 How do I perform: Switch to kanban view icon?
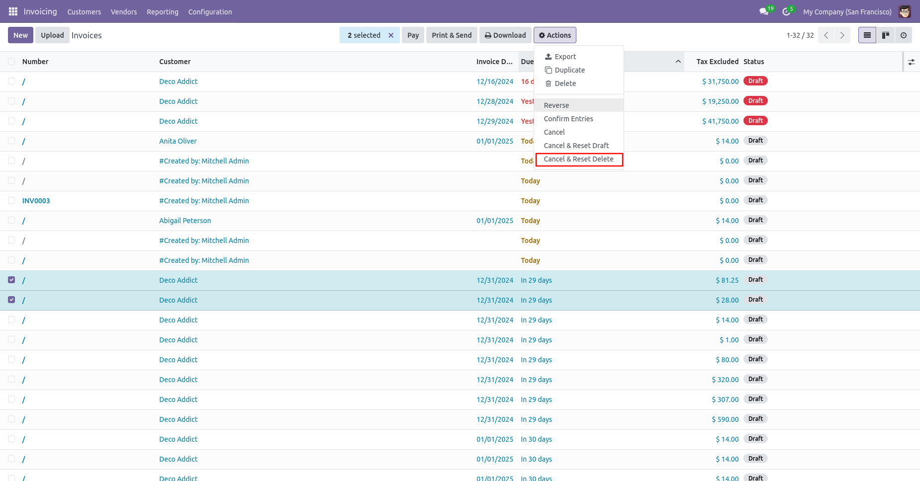coord(886,35)
